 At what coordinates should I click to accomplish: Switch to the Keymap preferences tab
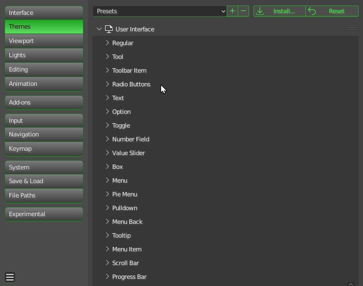click(44, 148)
